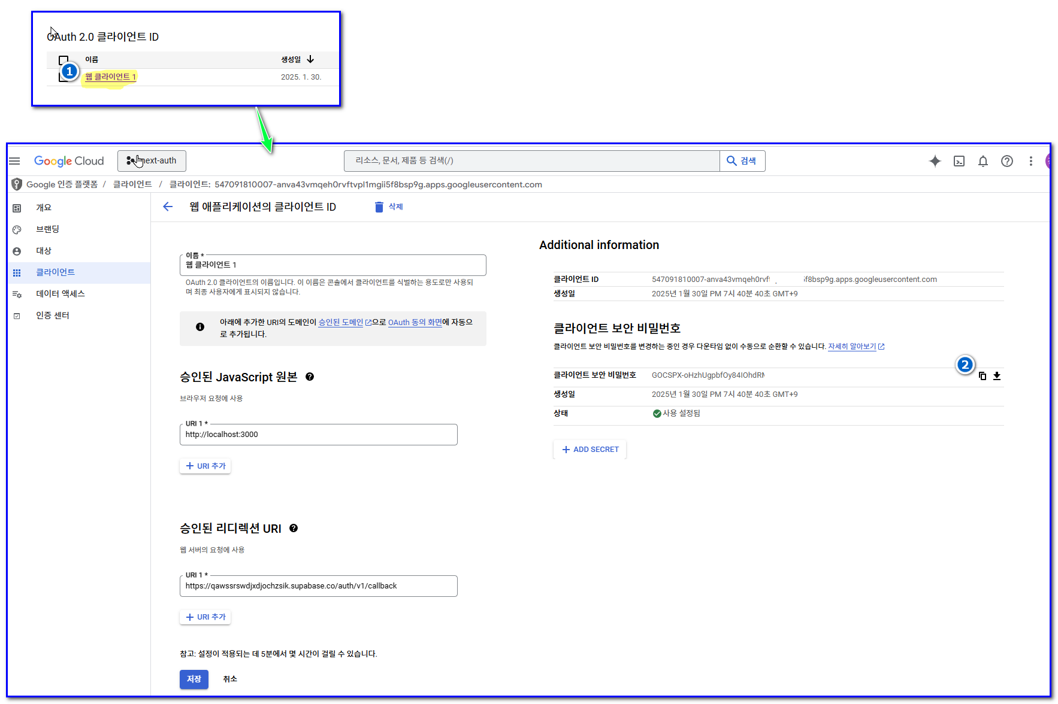Download the client secret JSON
The image size is (1058, 704).
click(997, 376)
